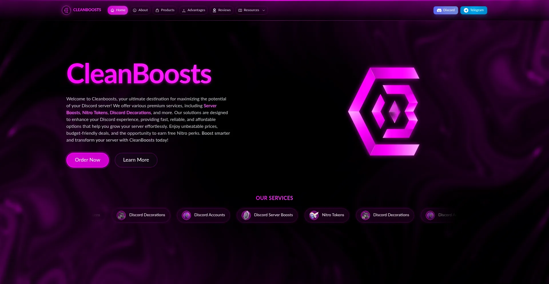549x284 pixels.
Task: Click the Nitro Tokens service icon
Action: pos(314,215)
